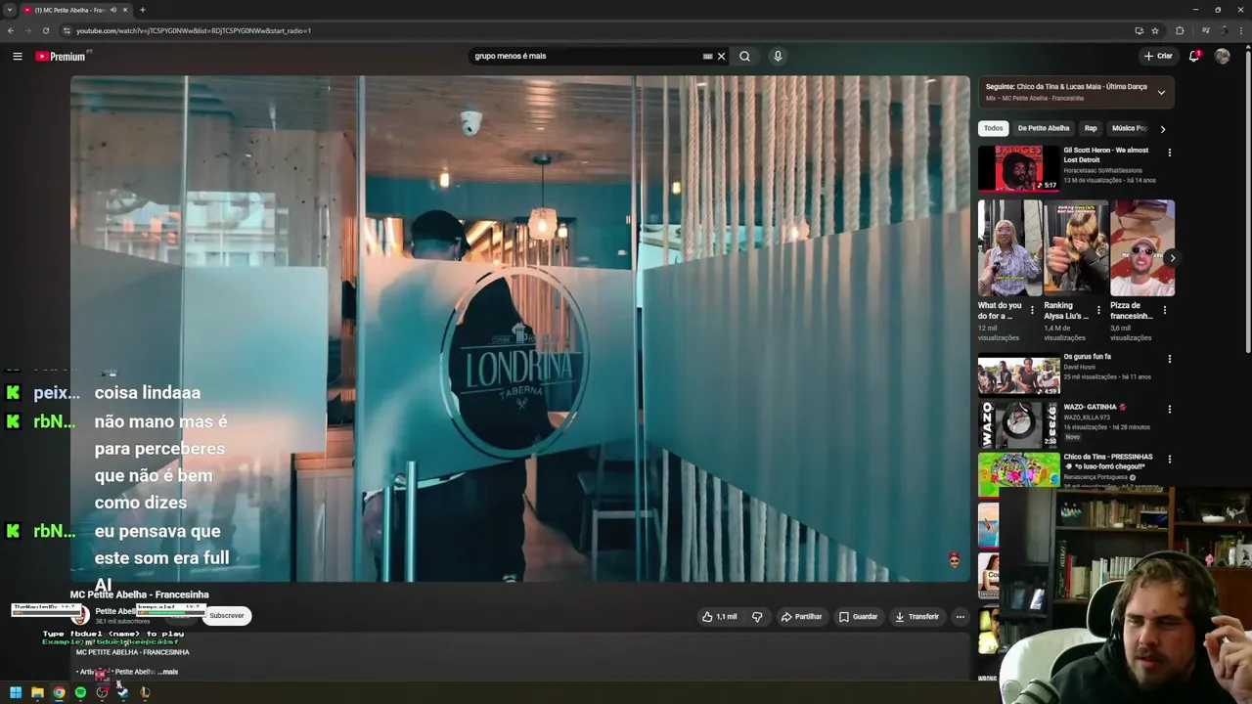This screenshot has width=1252, height=704.
Task: Open options for 'Os gurus fun fa' video
Action: [x=1169, y=359]
